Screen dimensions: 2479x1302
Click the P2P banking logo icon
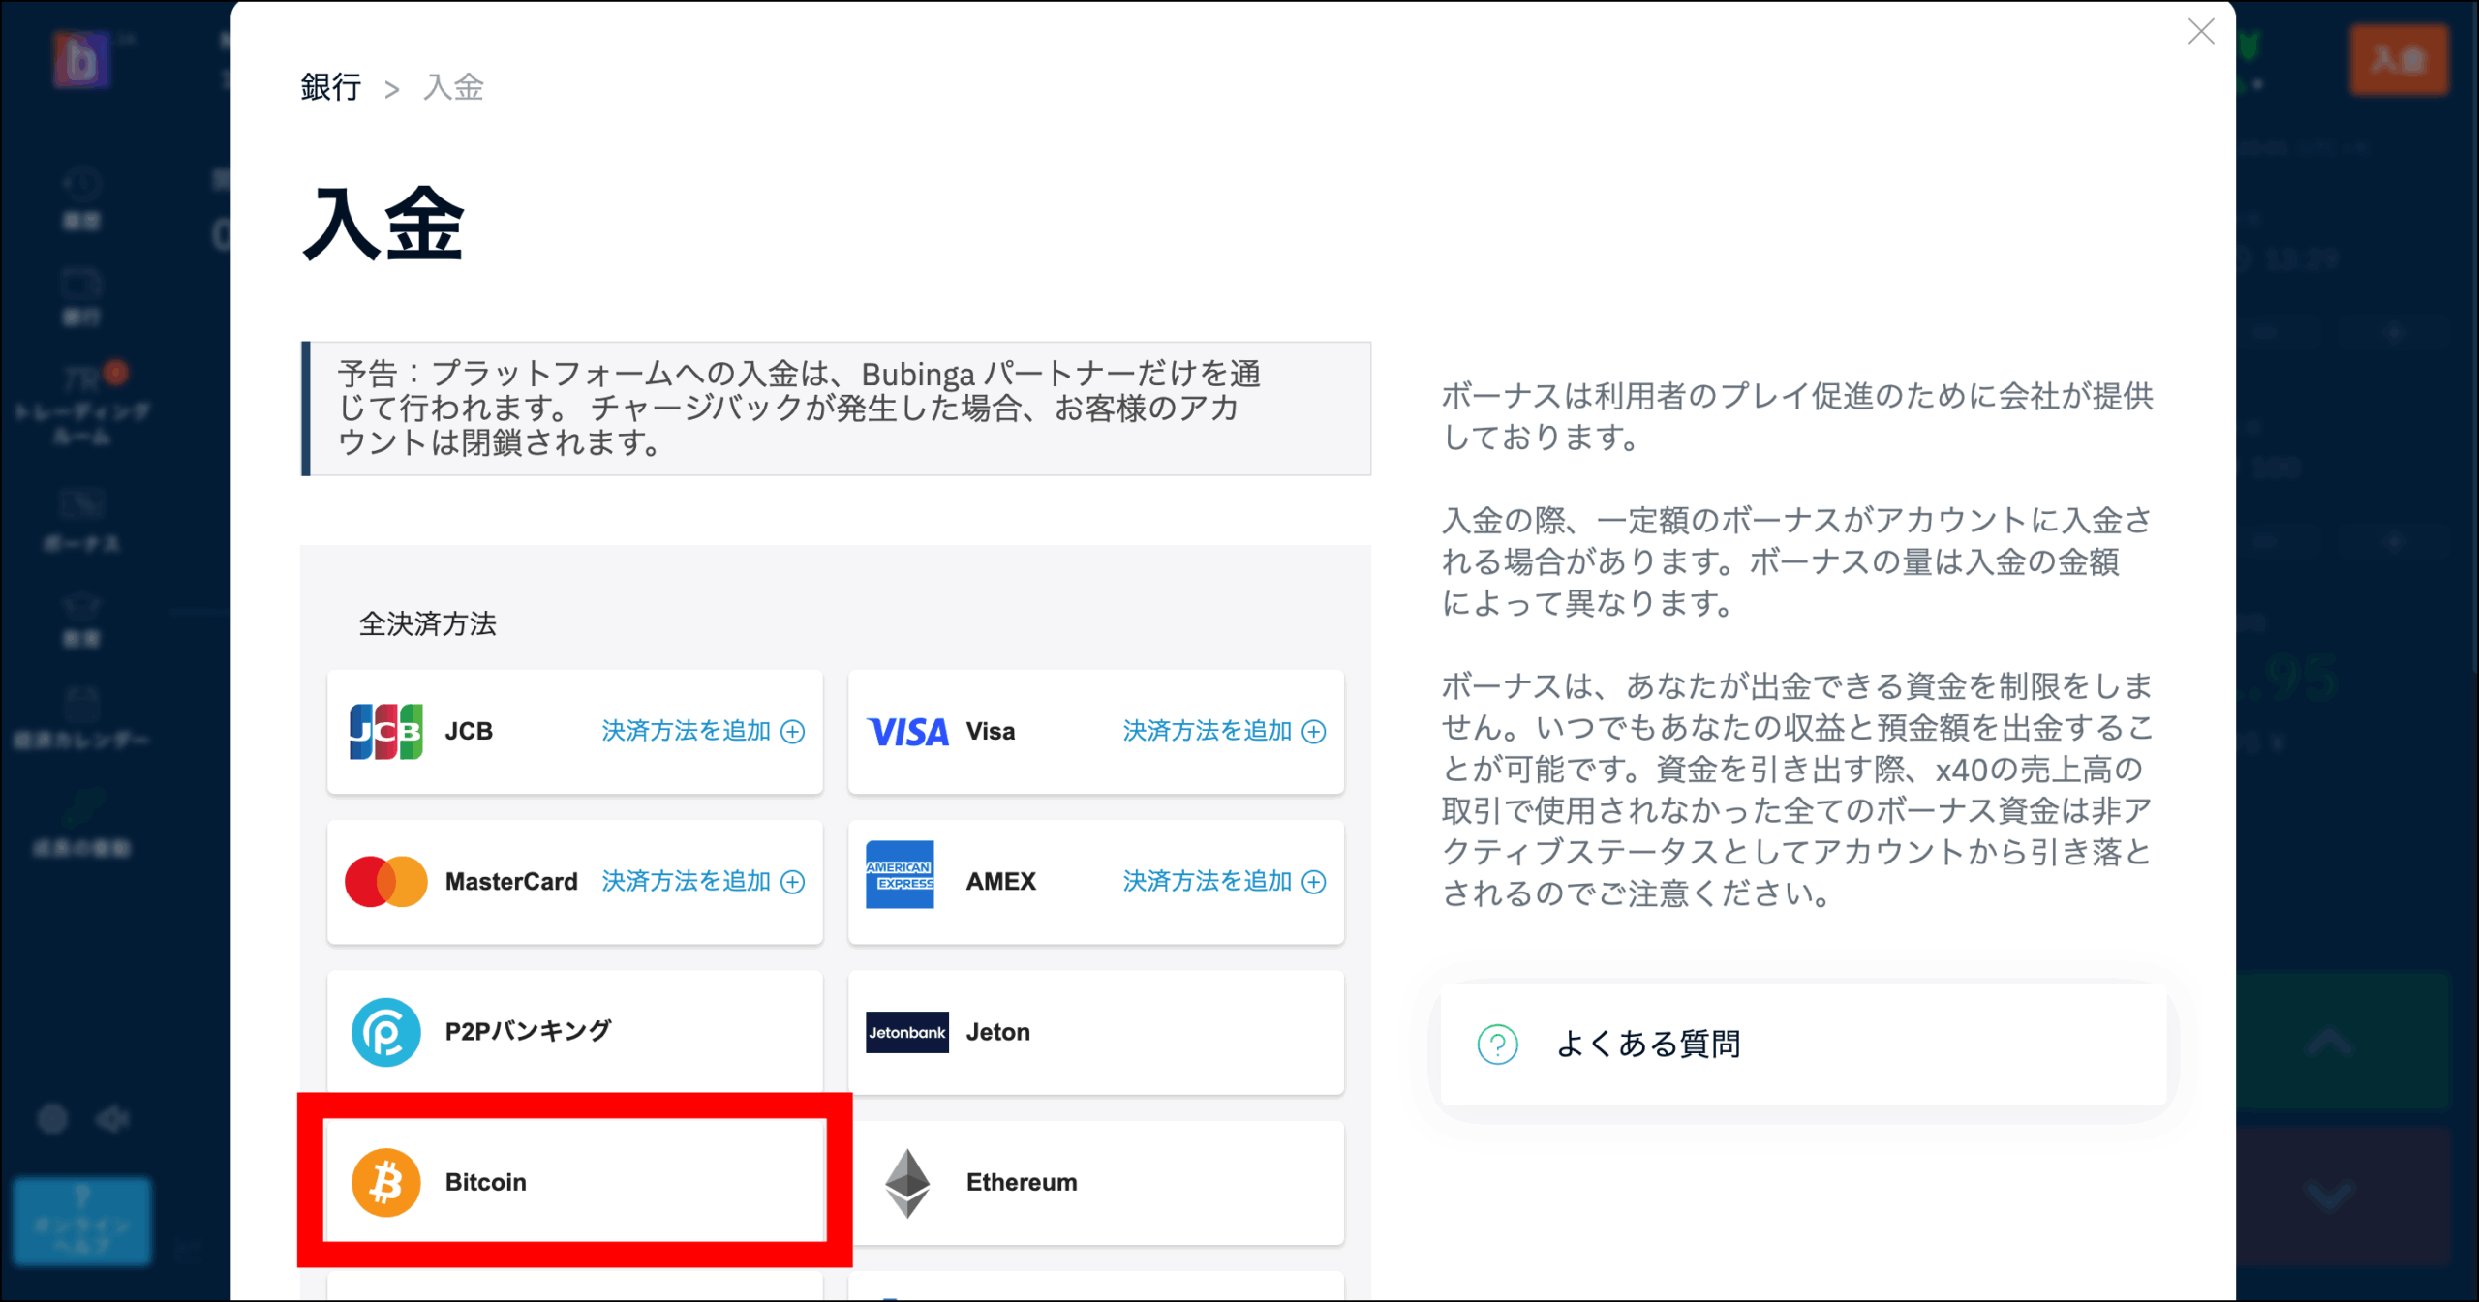coord(385,1032)
